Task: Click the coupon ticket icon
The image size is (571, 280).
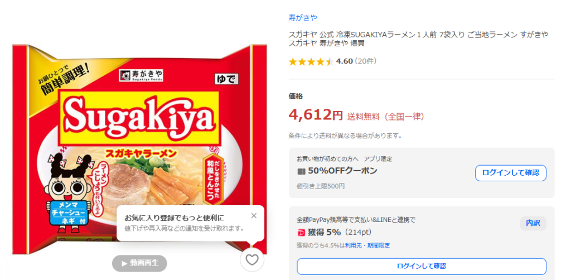Action: click(301, 171)
